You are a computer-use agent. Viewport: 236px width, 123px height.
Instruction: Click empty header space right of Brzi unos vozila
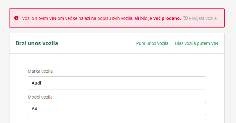click(98, 43)
